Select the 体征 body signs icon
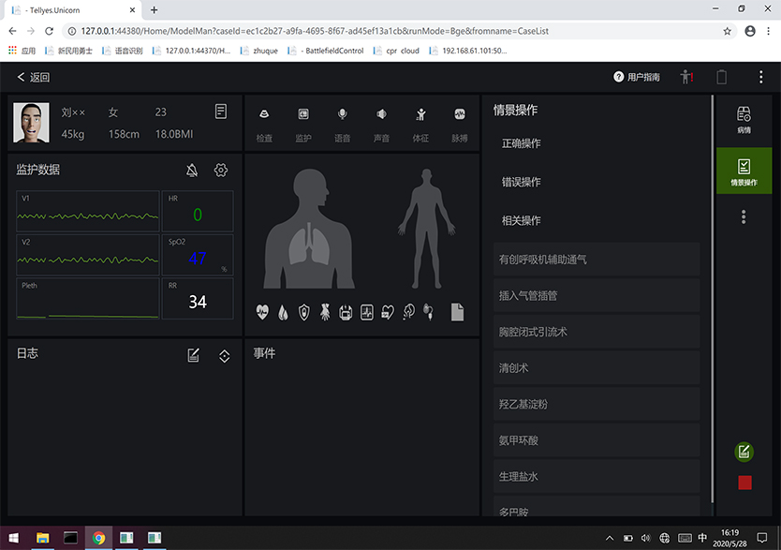Screen dimensions: 781x550 click(420, 114)
